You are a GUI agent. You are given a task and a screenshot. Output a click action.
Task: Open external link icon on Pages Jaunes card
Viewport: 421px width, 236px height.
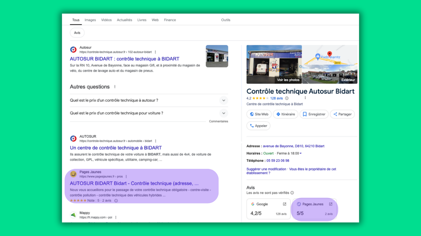tap(330, 204)
